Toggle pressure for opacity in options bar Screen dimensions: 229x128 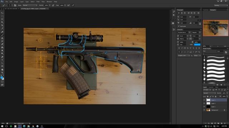pos(53,5)
